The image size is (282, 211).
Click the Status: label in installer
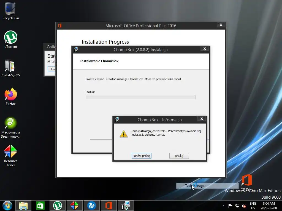point(90,92)
